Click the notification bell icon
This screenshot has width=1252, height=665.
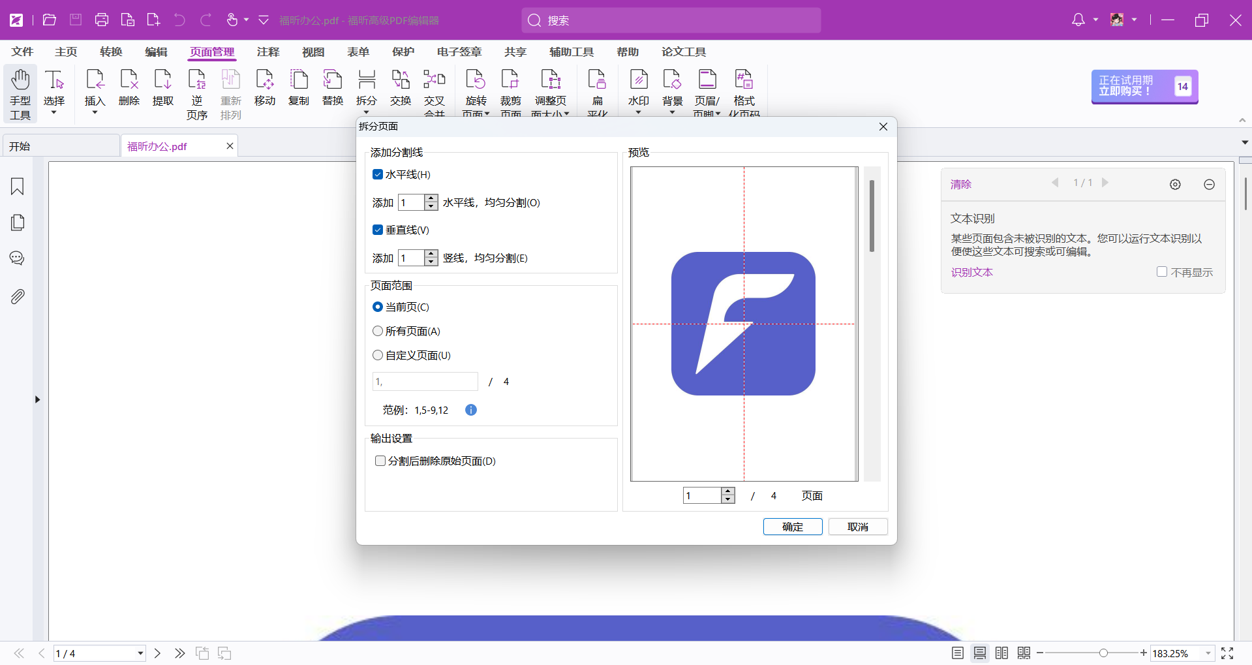[1078, 20]
